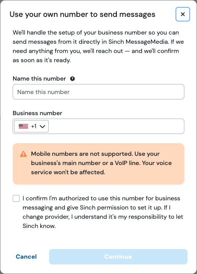Select the +1 country code text
The width and height of the screenshot is (197, 274).
coord(34,126)
